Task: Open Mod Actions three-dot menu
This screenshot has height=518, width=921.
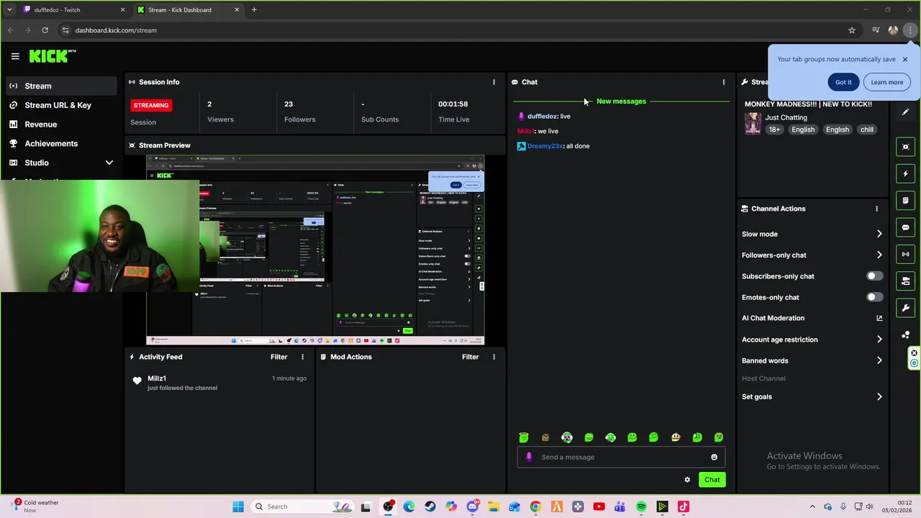Action: pos(494,357)
